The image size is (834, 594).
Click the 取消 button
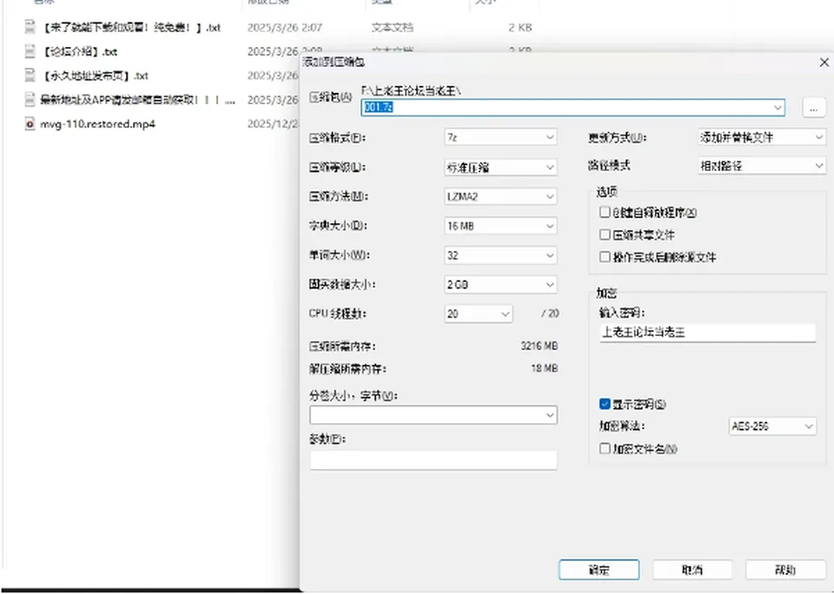pos(692,570)
